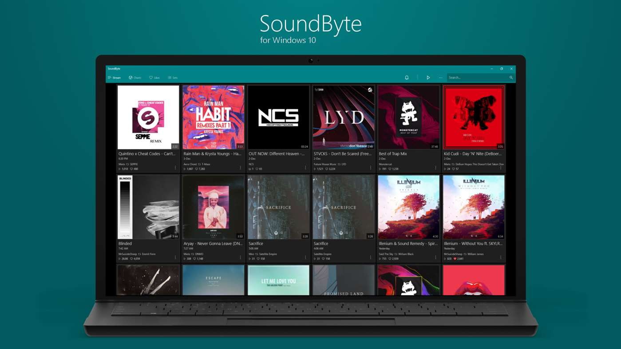
Task: Open Said The Sky artist name
Action: [386, 254]
